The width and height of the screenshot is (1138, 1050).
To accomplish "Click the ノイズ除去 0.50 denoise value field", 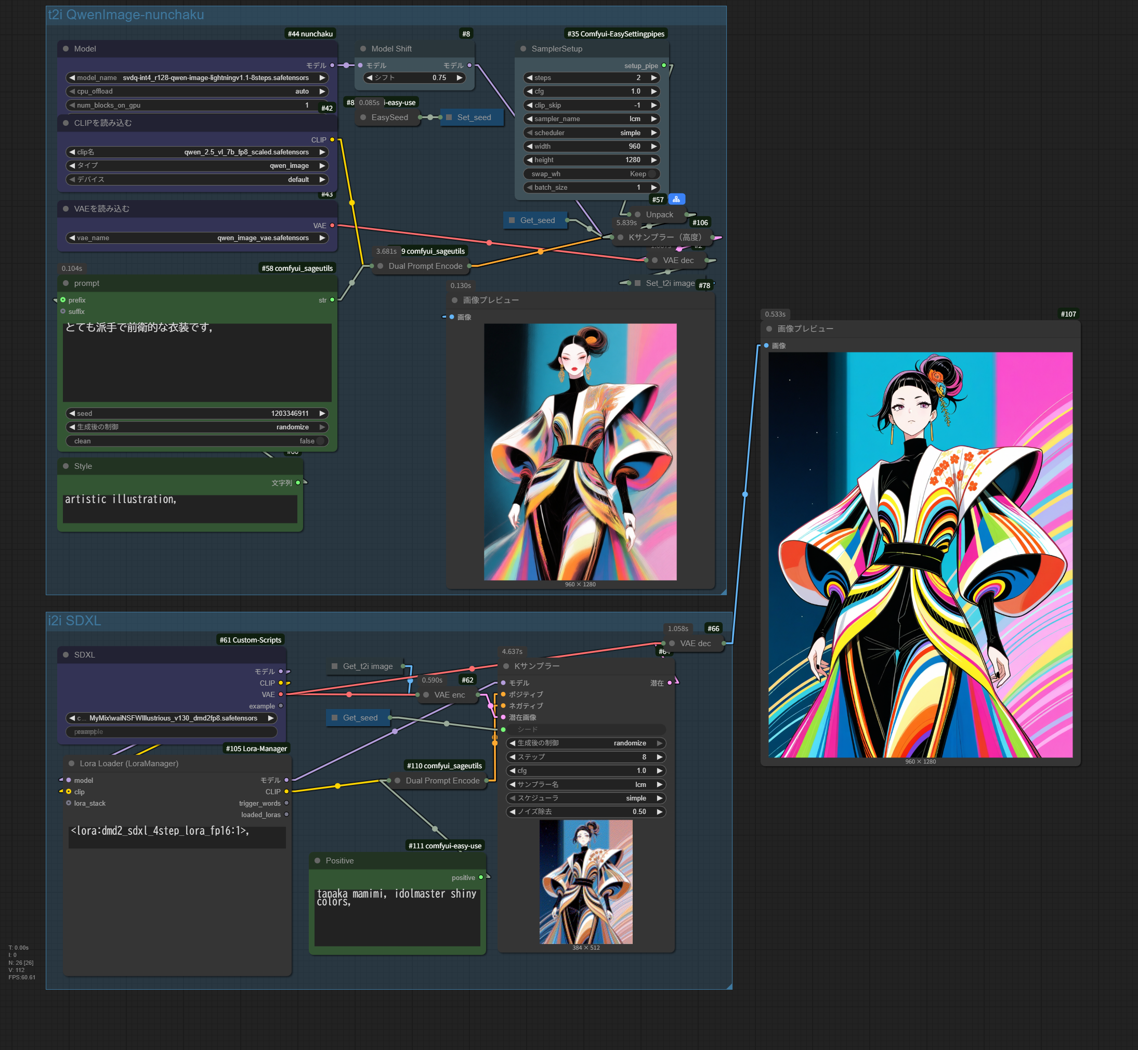I will coord(585,812).
